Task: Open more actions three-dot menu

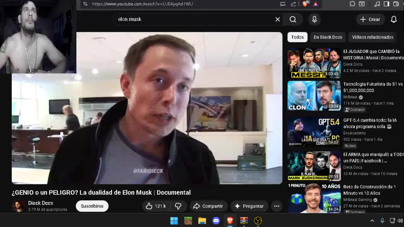Action: [276, 206]
